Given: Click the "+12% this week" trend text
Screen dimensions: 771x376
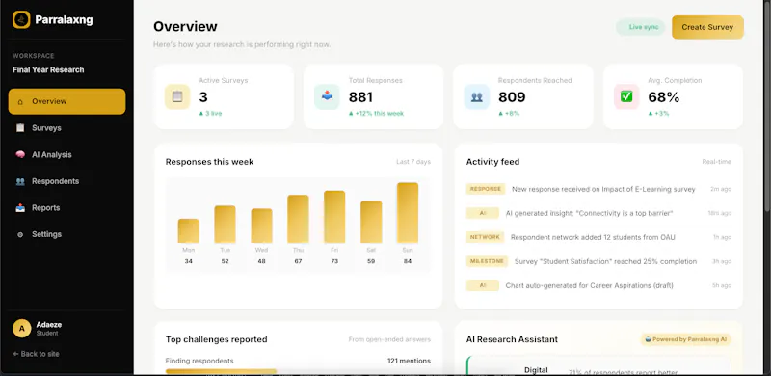Looking at the screenshot, I should pyautogui.click(x=376, y=114).
